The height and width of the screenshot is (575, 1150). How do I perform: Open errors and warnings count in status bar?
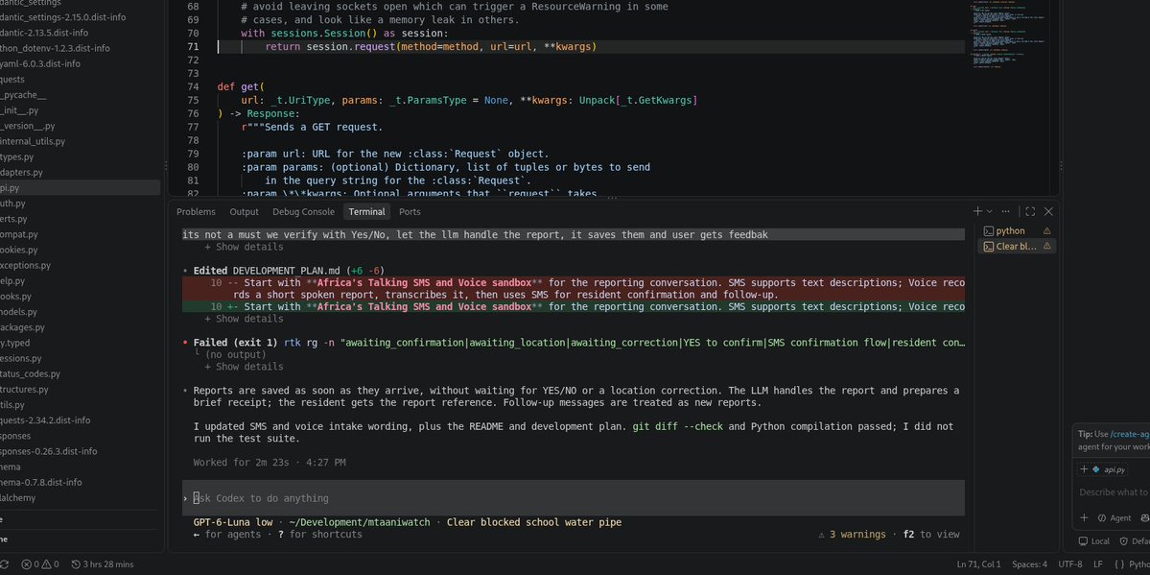pos(40,564)
